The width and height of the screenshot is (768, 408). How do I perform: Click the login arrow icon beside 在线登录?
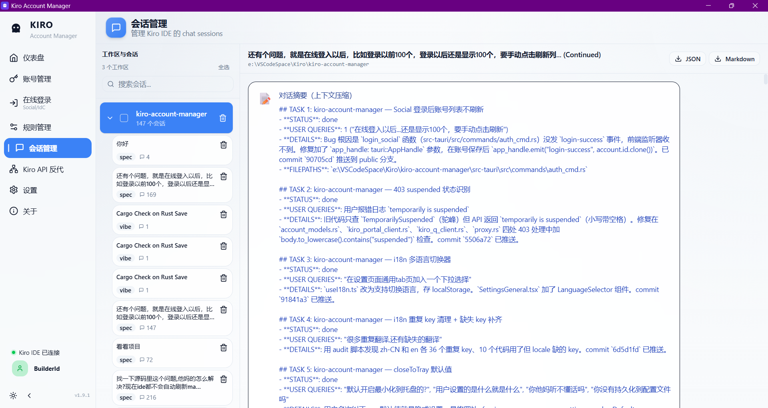(x=14, y=103)
